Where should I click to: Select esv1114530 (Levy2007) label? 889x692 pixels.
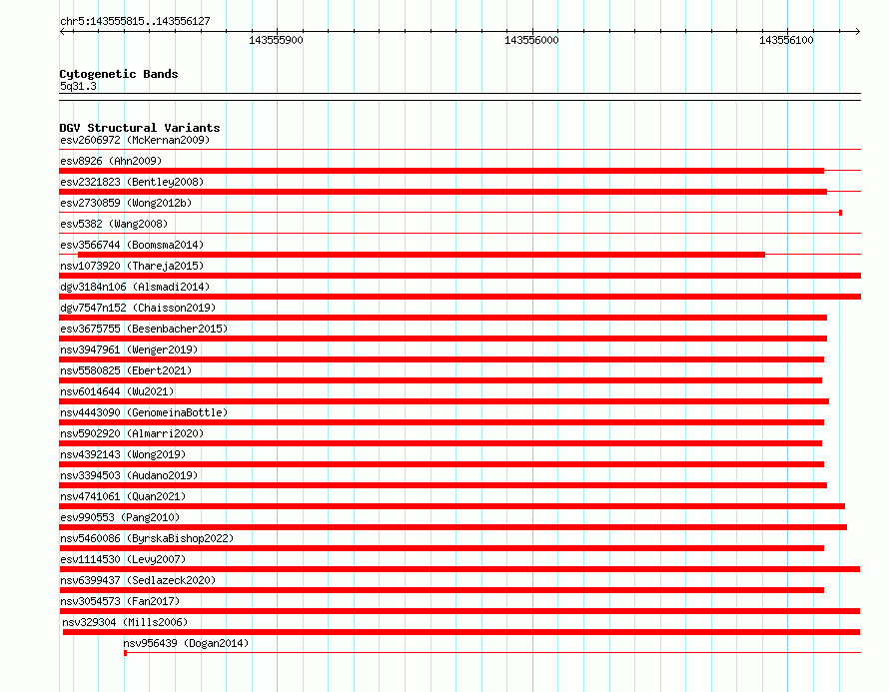tap(123, 559)
